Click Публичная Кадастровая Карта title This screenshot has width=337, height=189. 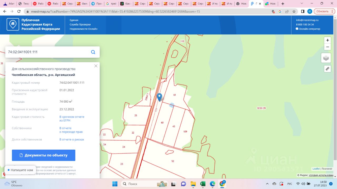[41, 24]
